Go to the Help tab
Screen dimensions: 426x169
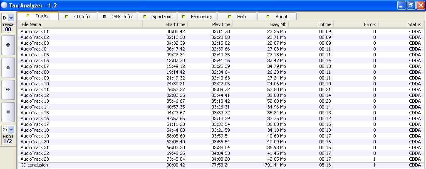237,17
